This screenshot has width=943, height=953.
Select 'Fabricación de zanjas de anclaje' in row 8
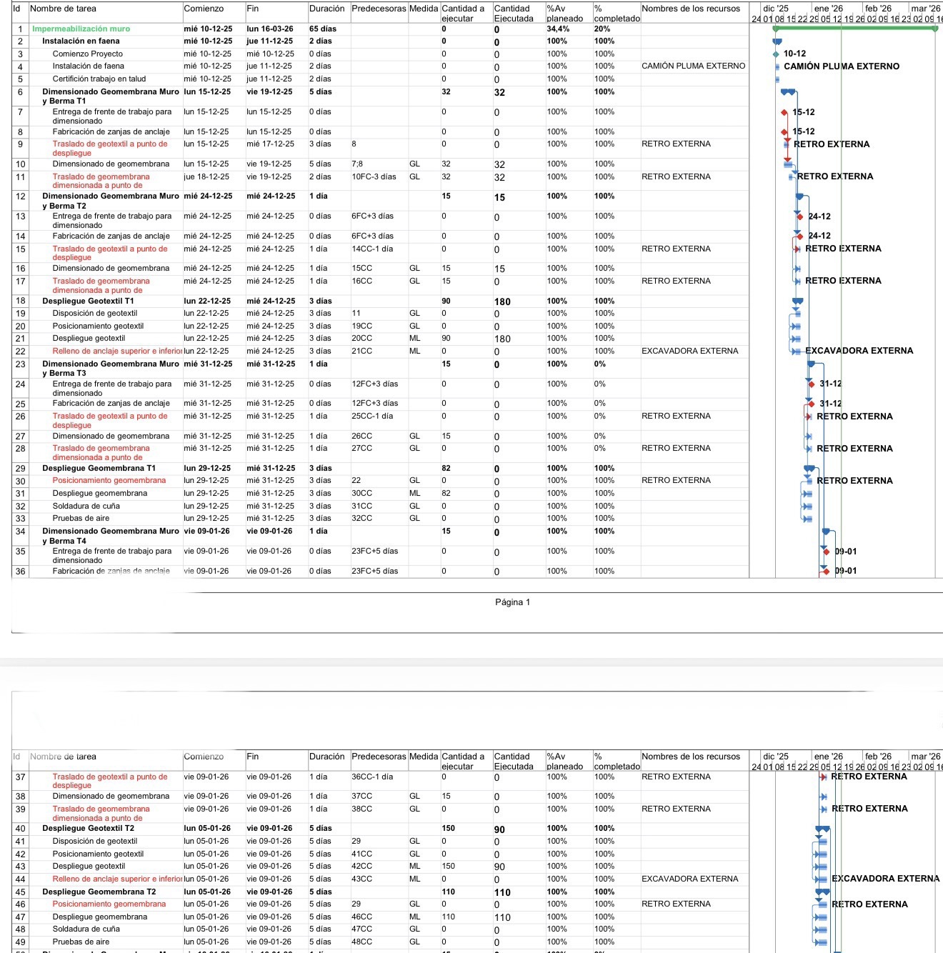111,132
